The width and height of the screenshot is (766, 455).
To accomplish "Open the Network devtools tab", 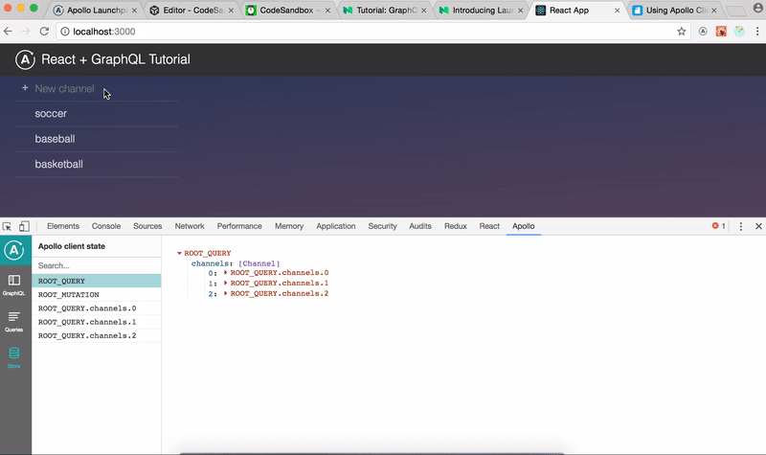I will [190, 226].
